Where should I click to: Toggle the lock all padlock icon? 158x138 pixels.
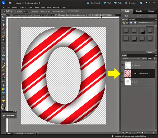pos(145,132)
